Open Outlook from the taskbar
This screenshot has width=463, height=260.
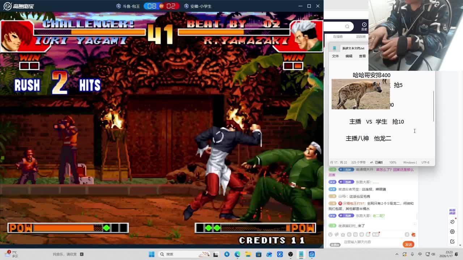click(269, 254)
